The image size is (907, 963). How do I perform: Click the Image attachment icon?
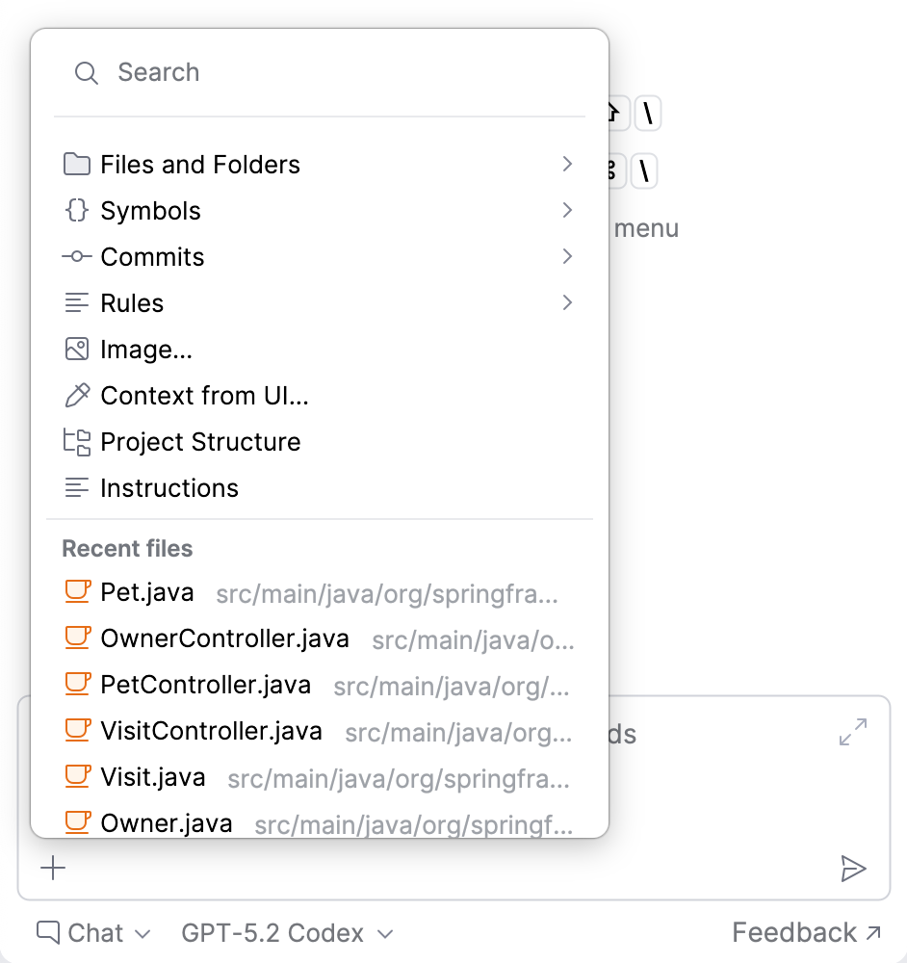click(x=77, y=350)
